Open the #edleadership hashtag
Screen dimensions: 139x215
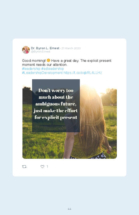pyautogui.click(x=53, y=69)
